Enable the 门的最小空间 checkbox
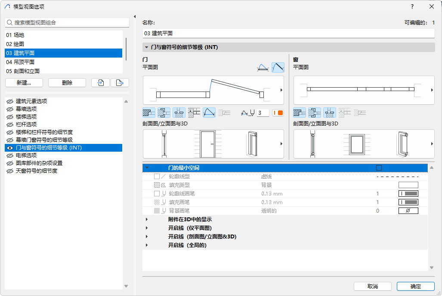 point(379,168)
